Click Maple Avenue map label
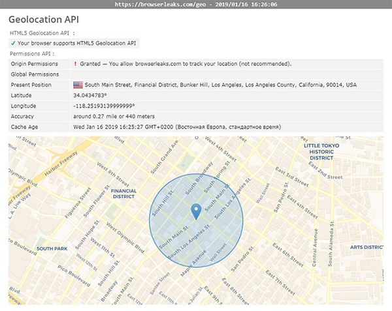 (193, 263)
